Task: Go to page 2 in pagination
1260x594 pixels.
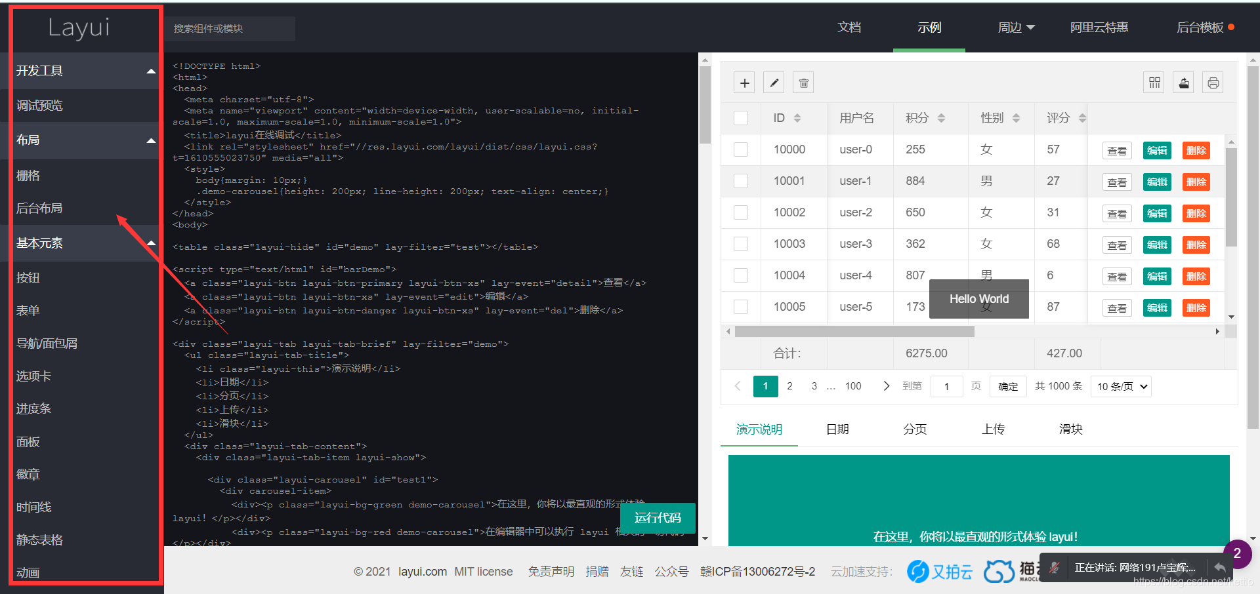Action: coord(789,386)
